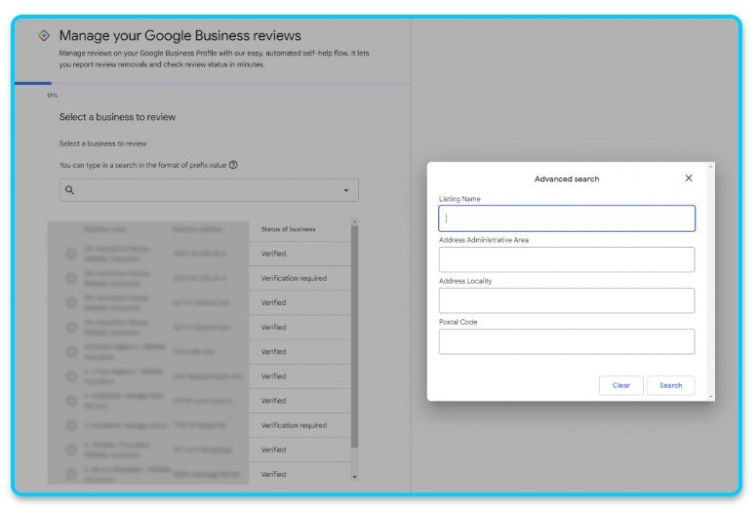Click the Postal Code label

pyautogui.click(x=458, y=322)
